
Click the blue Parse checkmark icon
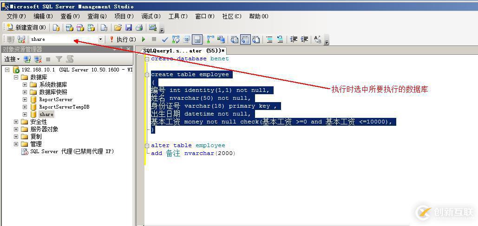(x=165, y=39)
